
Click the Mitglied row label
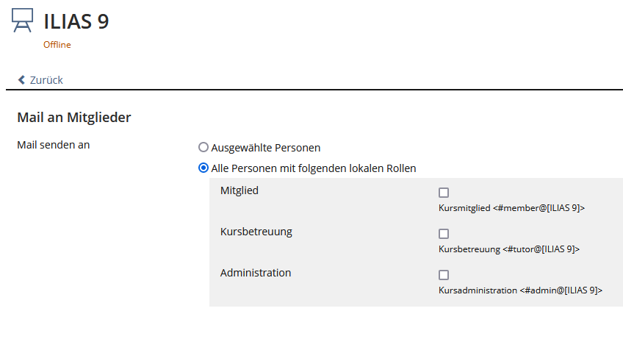coord(240,190)
